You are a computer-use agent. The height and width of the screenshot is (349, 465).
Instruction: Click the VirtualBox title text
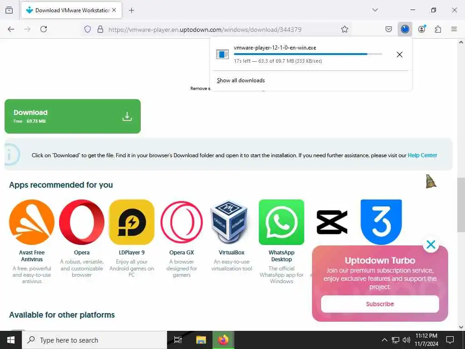pyautogui.click(x=232, y=253)
